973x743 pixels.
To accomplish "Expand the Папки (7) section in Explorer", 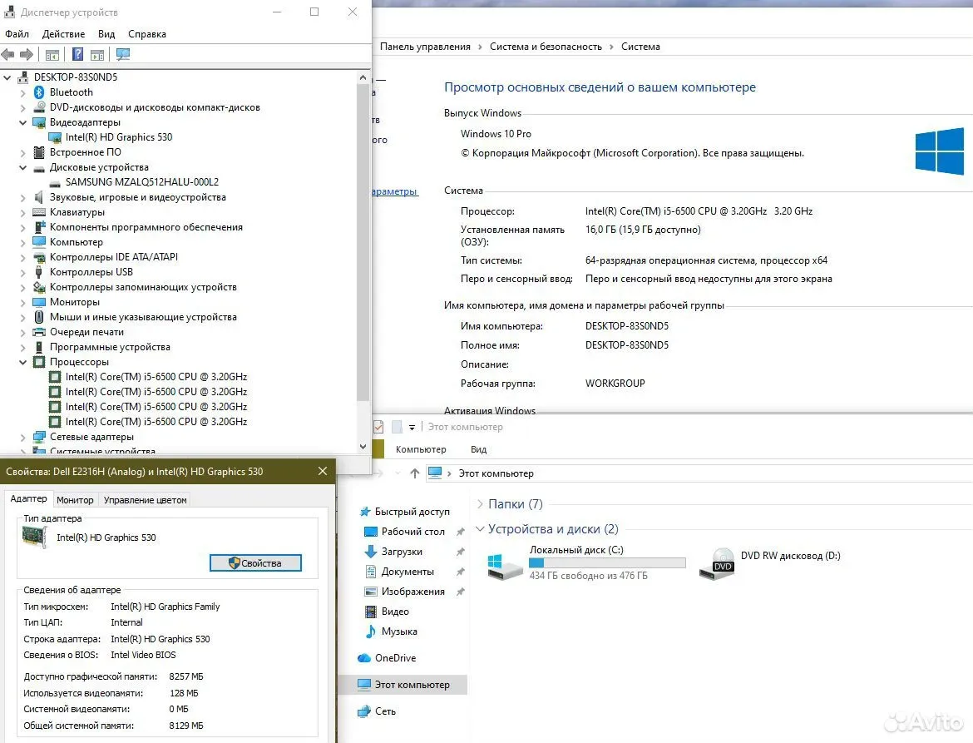I will point(481,504).
